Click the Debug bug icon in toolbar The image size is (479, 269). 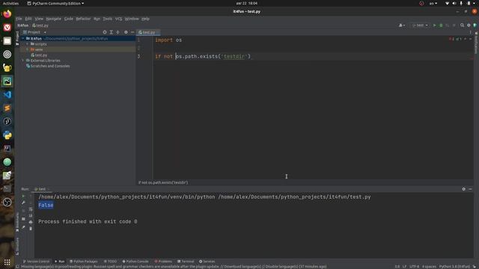[441, 25]
